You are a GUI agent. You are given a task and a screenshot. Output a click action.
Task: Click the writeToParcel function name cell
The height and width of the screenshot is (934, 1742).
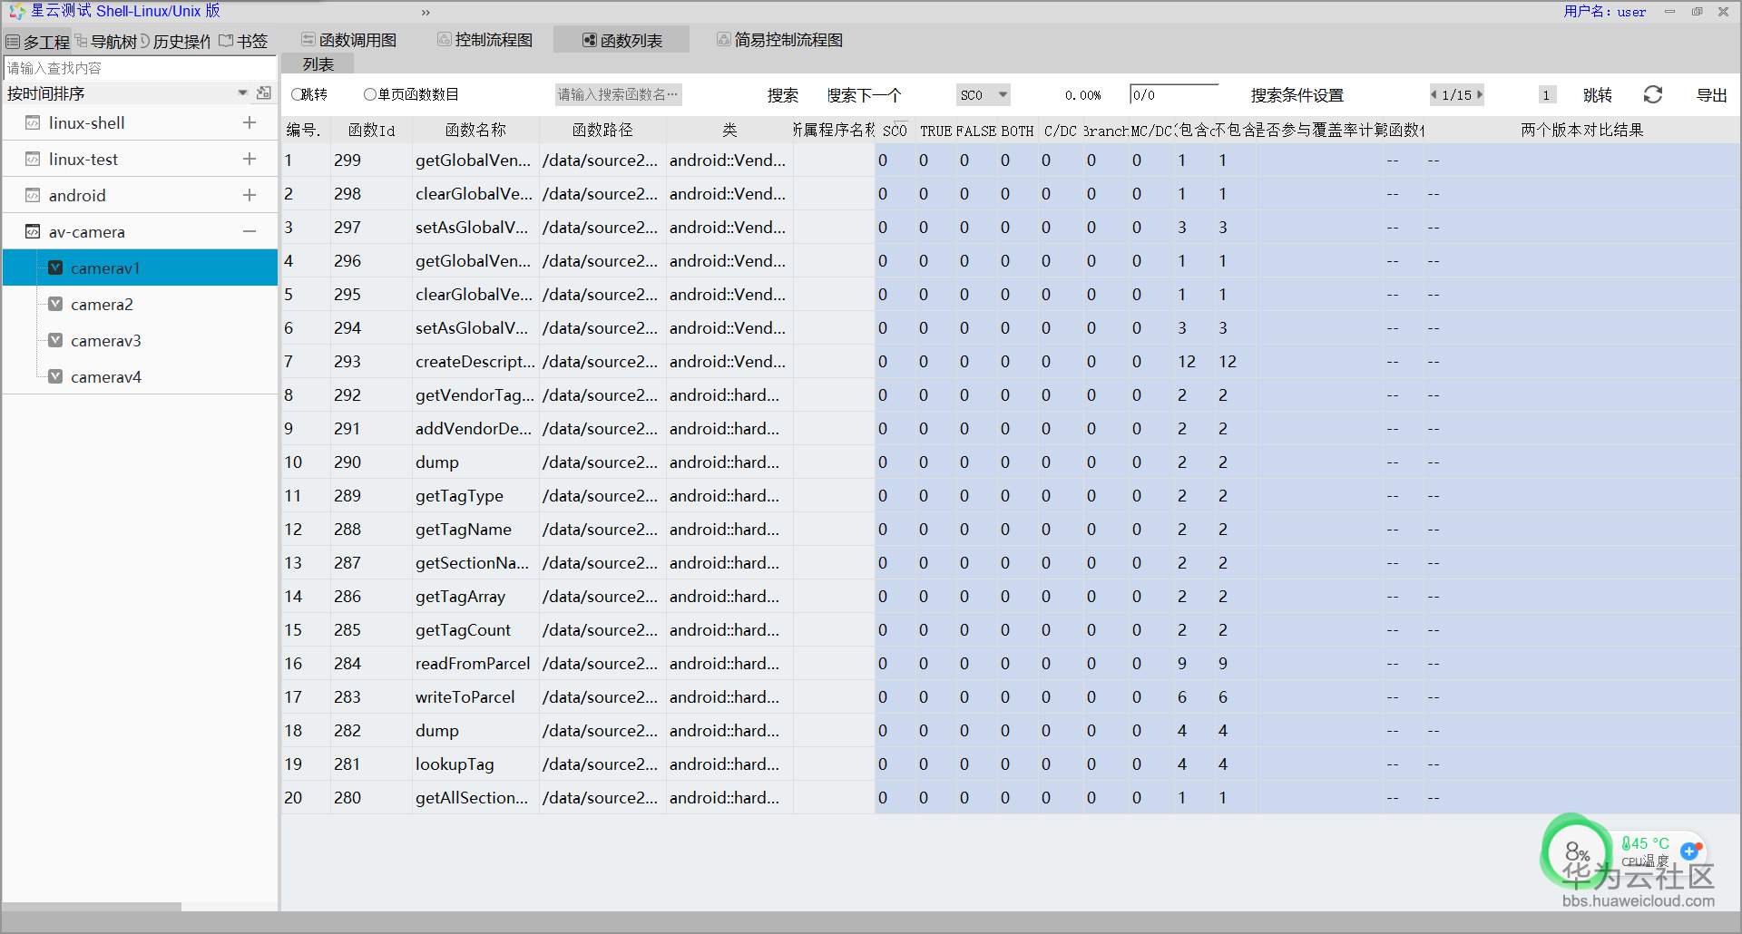(475, 697)
